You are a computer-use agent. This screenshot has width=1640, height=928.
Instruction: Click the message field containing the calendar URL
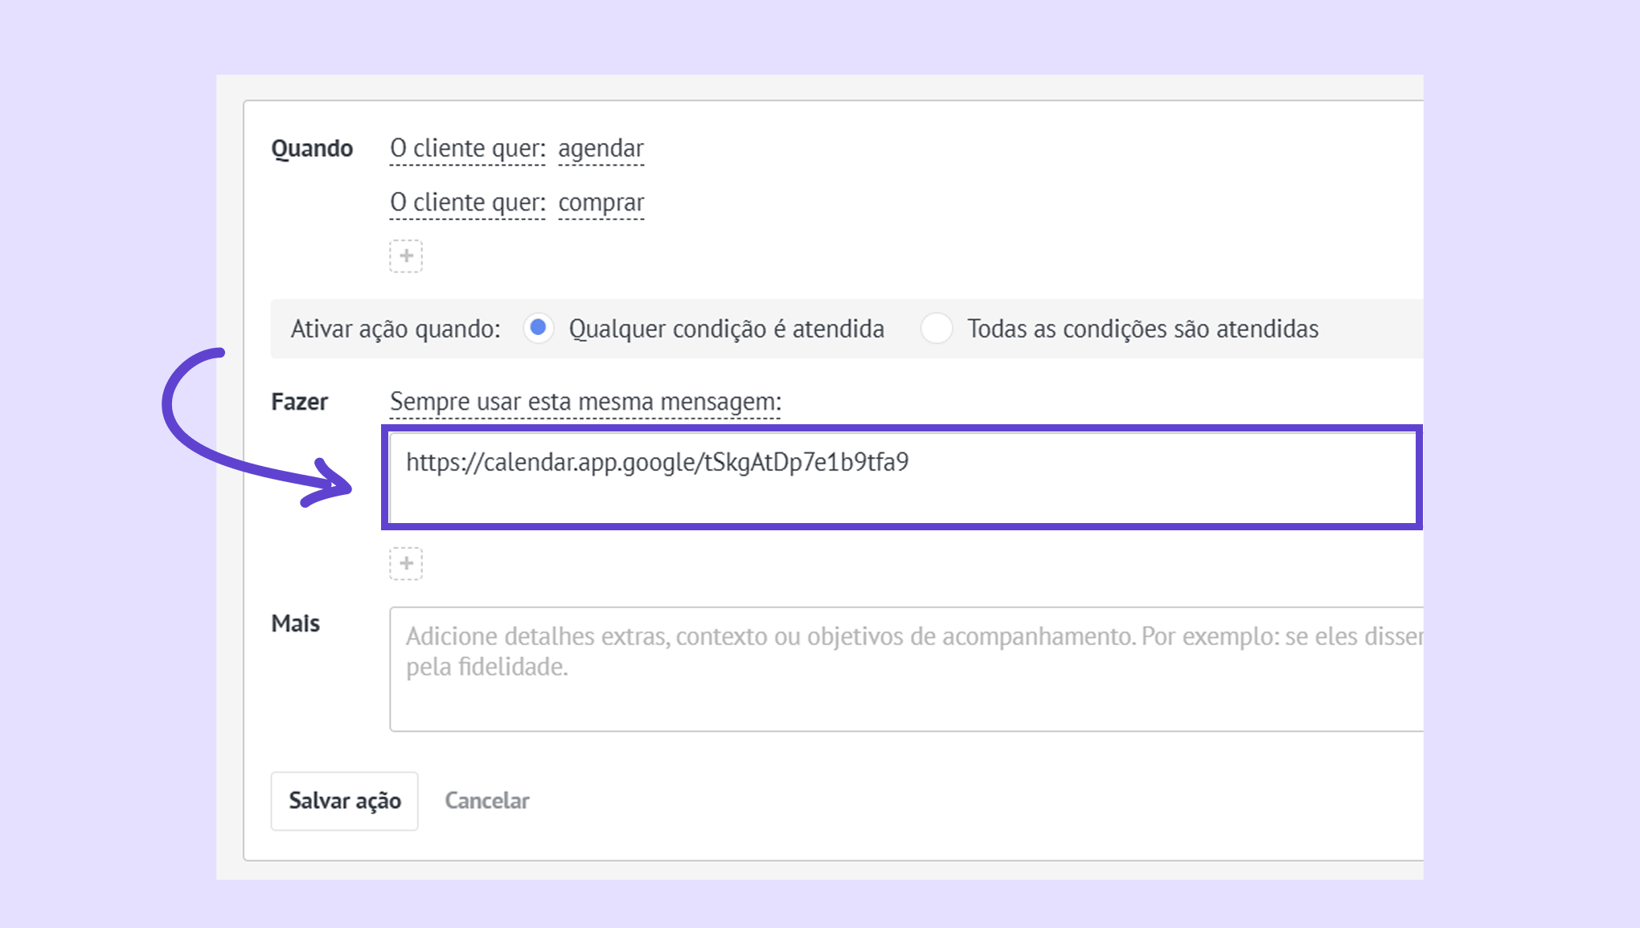[x=900, y=477]
